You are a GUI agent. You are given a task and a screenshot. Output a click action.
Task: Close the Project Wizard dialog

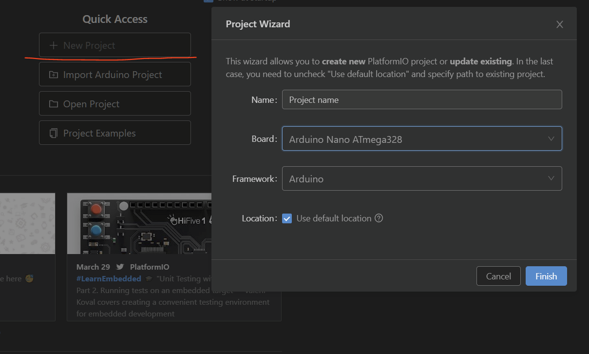click(x=560, y=24)
